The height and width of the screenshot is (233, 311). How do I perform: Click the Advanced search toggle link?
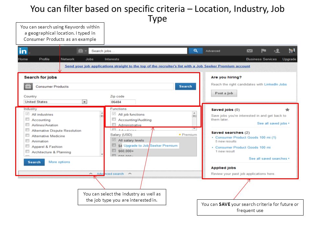click(110, 174)
